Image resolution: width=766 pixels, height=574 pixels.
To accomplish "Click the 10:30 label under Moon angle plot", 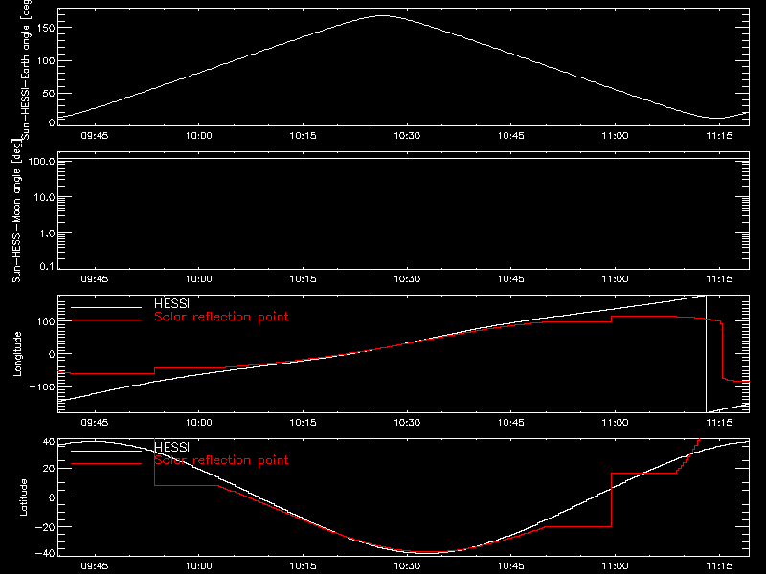I will coord(407,279).
